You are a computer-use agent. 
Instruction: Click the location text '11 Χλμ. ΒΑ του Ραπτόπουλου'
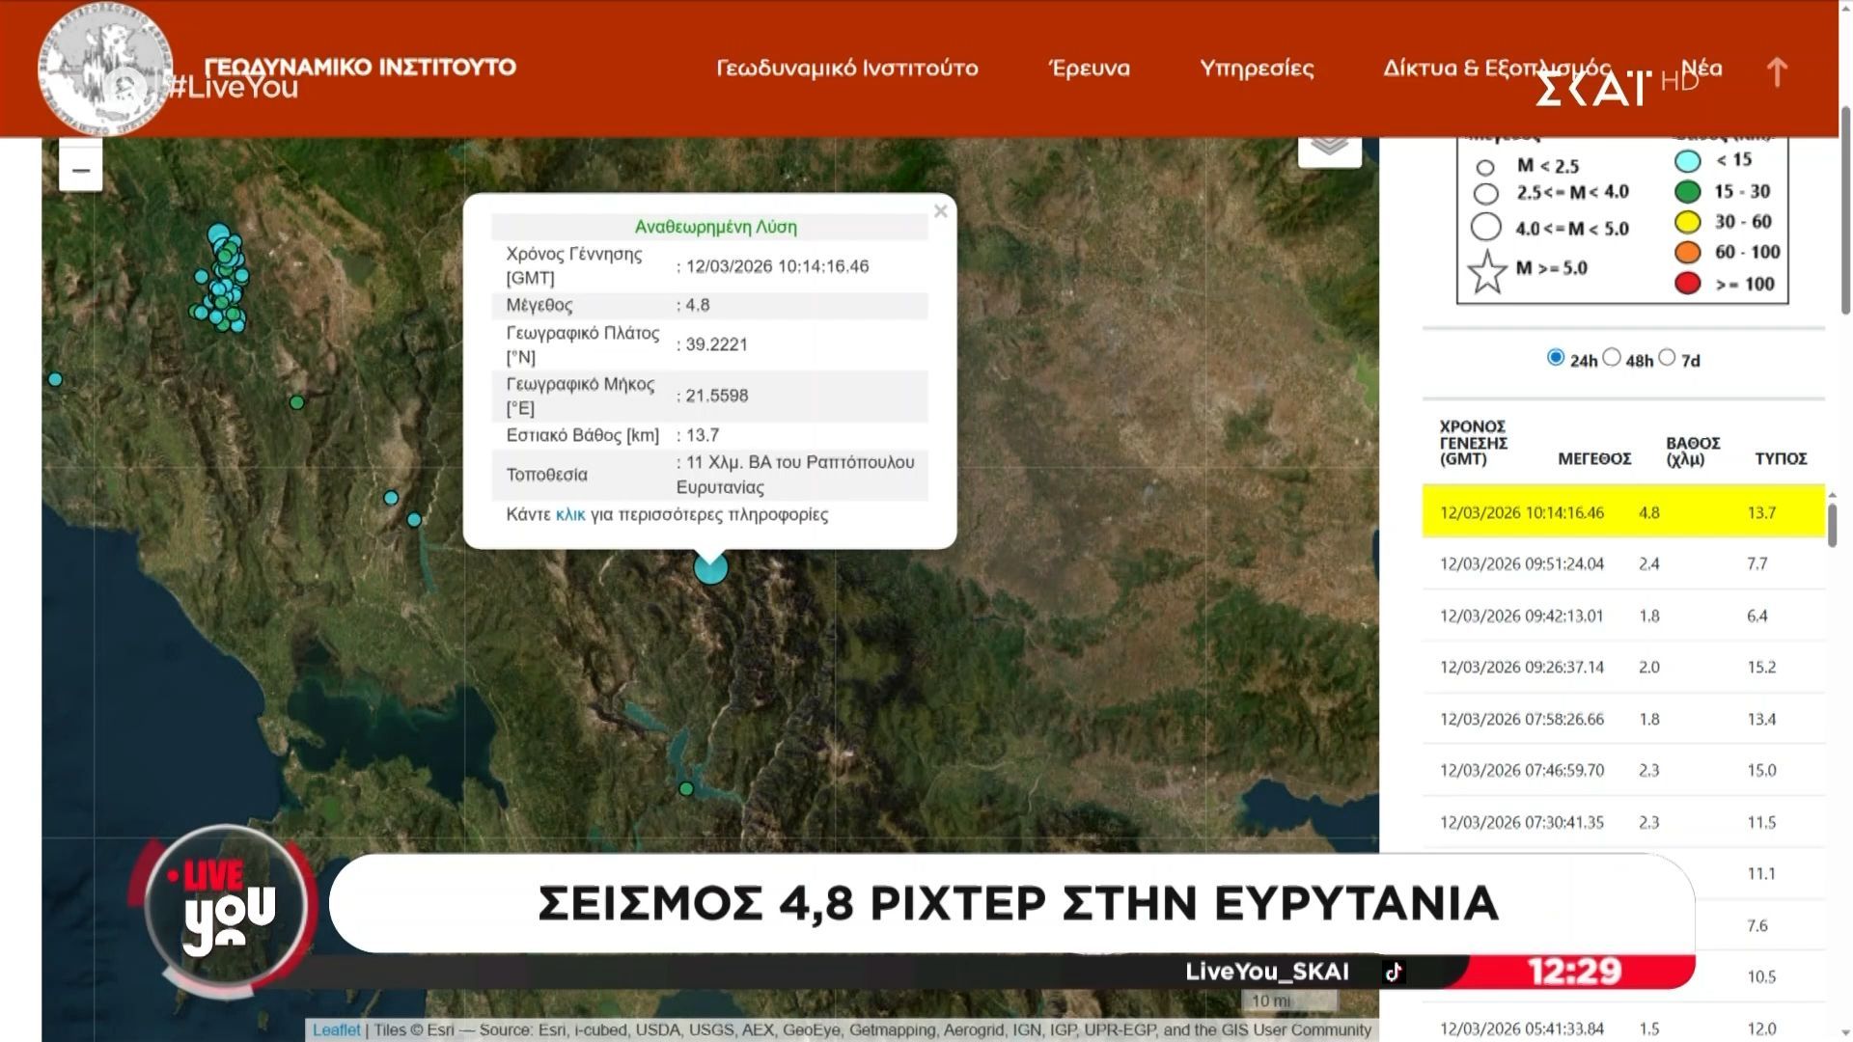coord(799,462)
